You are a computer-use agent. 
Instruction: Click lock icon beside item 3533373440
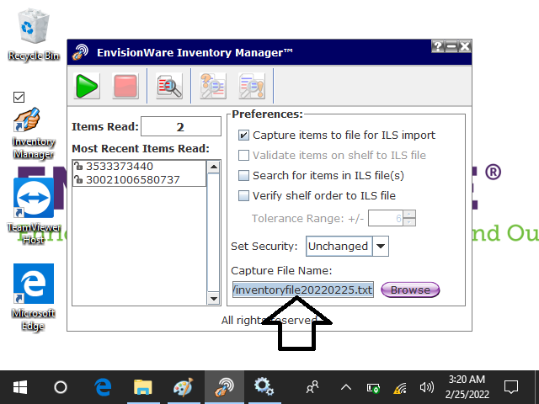(78, 167)
